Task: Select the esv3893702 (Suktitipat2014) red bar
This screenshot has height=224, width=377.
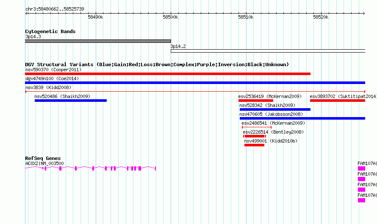Action: click(x=338, y=101)
